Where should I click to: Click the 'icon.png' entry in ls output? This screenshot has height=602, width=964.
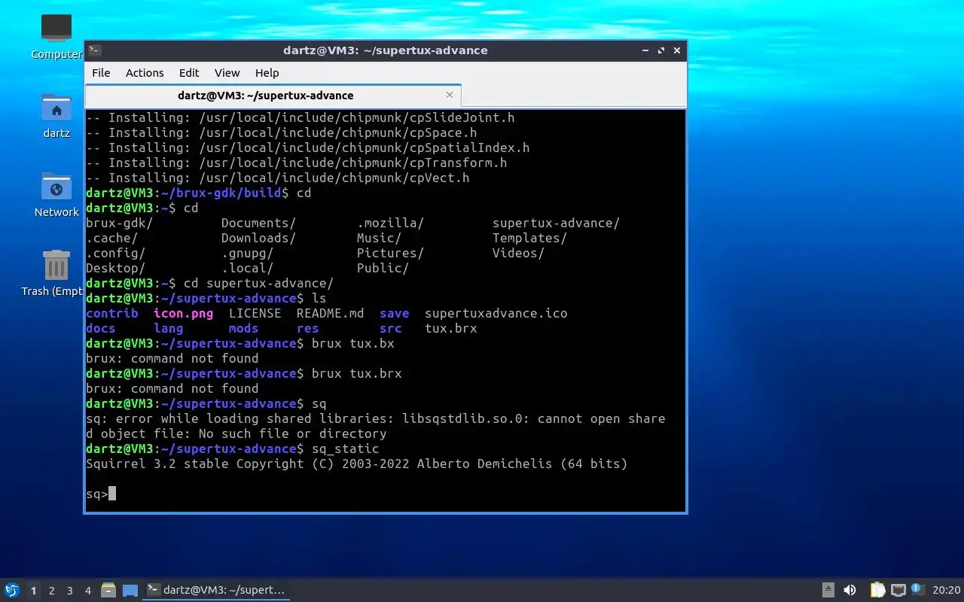point(183,314)
